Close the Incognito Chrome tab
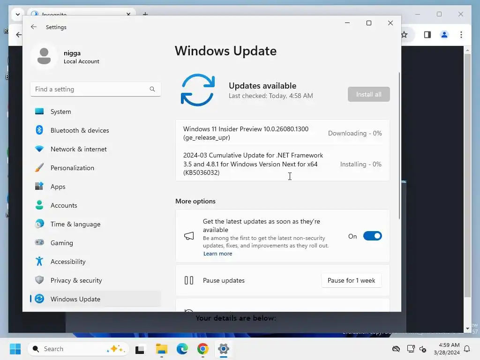The width and height of the screenshot is (480, 360). pos(128,14)
